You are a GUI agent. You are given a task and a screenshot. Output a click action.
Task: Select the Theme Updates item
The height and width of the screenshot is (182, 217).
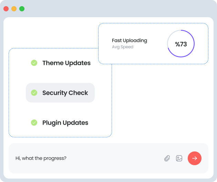pos(66,63)
